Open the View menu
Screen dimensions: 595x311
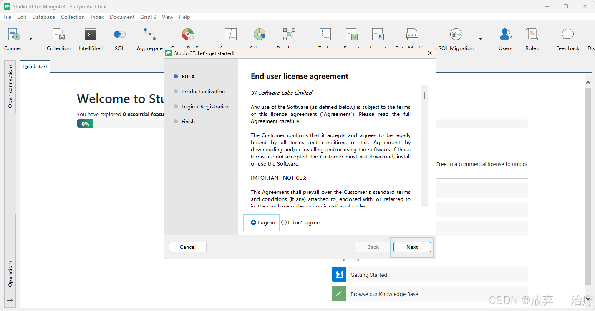click(x=167, y=17)
